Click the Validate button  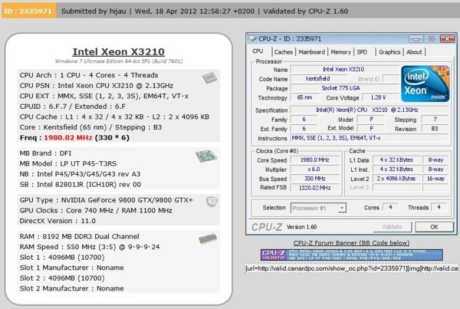pyautogui.click(x=392, y=227)
